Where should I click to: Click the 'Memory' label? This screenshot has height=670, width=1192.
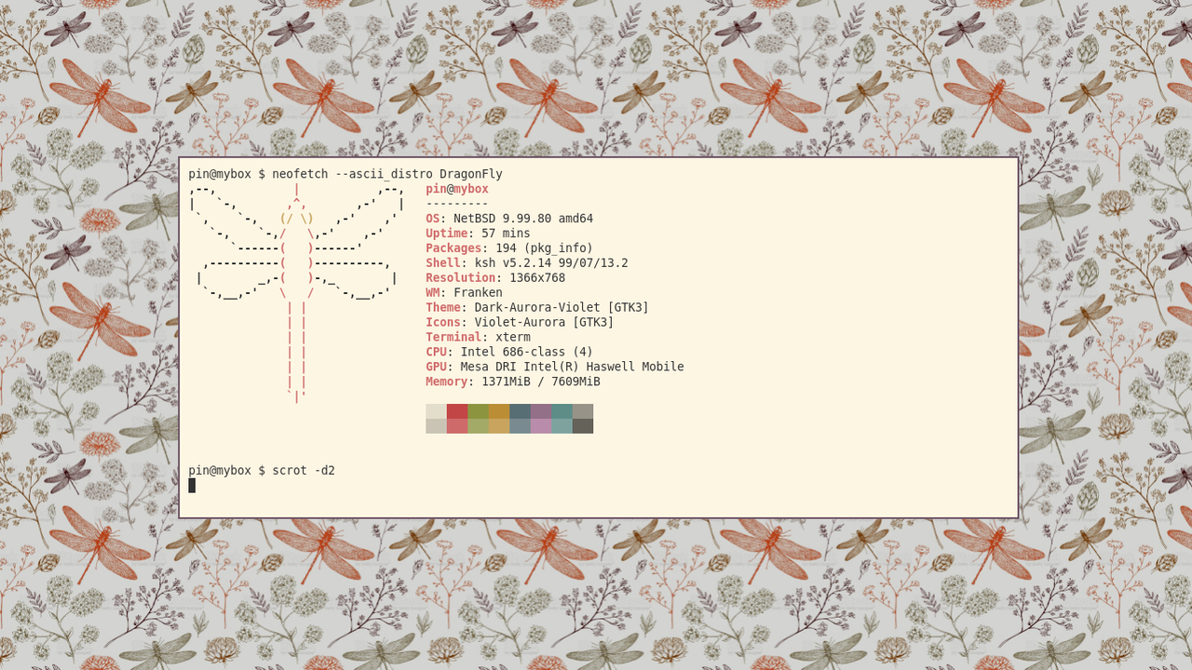[447, 382]
